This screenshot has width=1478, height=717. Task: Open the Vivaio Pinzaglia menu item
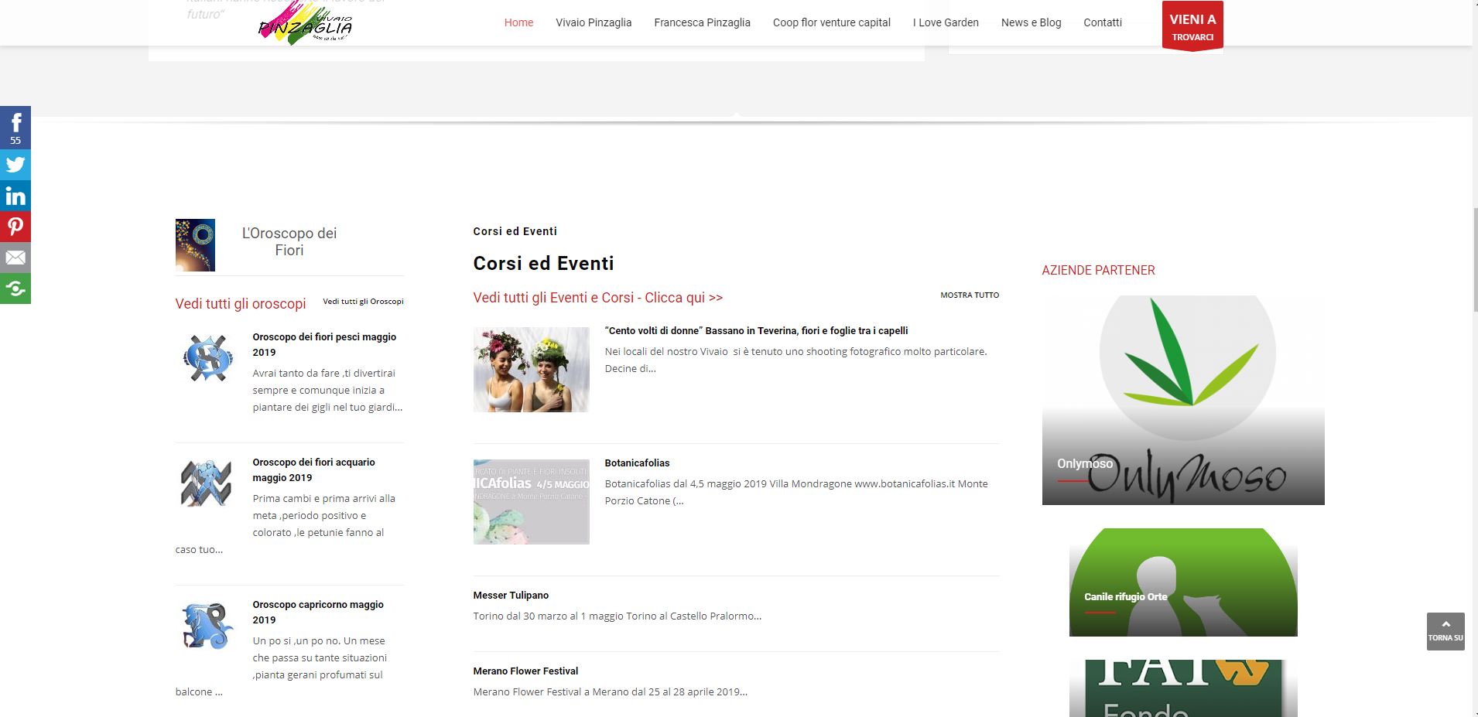point(594,22)
